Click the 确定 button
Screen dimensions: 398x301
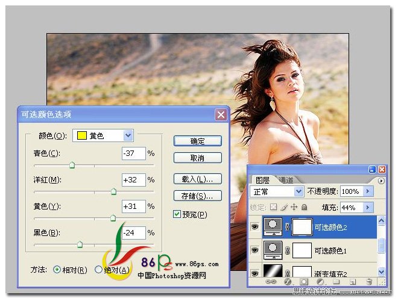click(x=197, y=141)
